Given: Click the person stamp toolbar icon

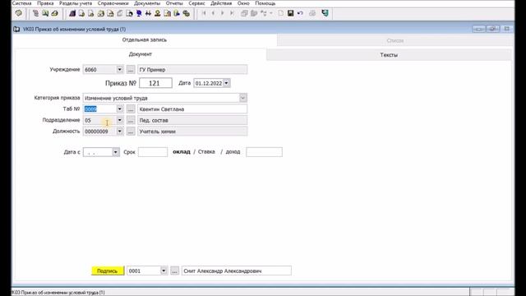Looking at the screenshot, I should point(157,13).
